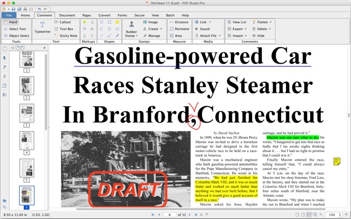The height and width of the screenshot is (219, 351).
Task: Jump to first page button
Action: point(152,215)
